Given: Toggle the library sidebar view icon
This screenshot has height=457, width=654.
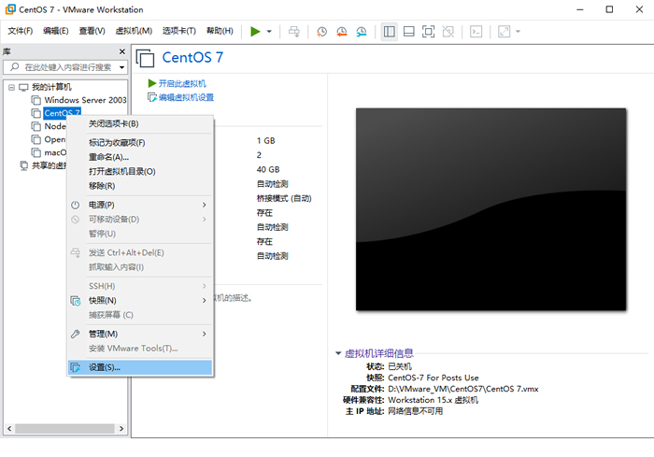Looking at the screenshot, I should [390, 31].
